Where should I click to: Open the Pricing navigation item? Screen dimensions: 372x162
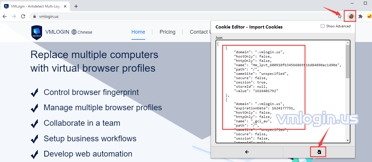coord(167,32)
